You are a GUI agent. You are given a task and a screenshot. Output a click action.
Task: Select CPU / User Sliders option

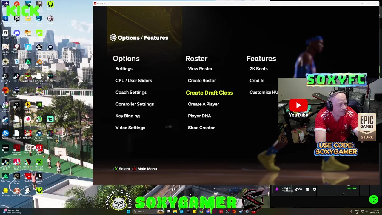pyautogui.click(x=134, y=80)
